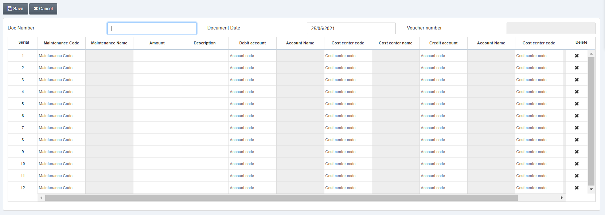The height and width of the screenshot is (215, 605).
Task: Click the vertical scrollbar thumb of table
Action: (x=591, y=121)
